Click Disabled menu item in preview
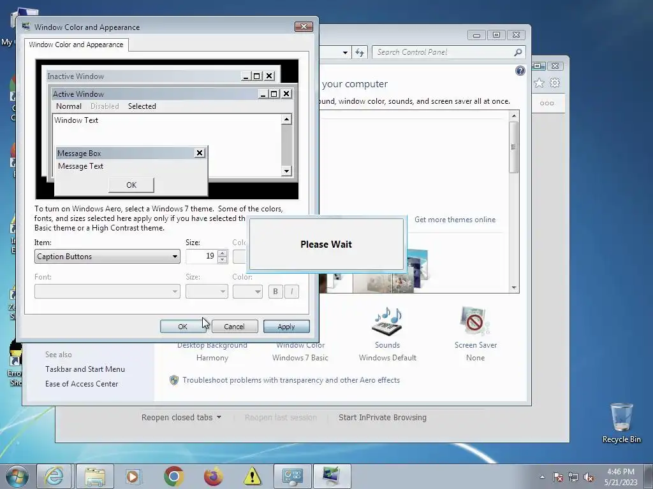The height and width of the screenshot is (489, 653). 105,106
